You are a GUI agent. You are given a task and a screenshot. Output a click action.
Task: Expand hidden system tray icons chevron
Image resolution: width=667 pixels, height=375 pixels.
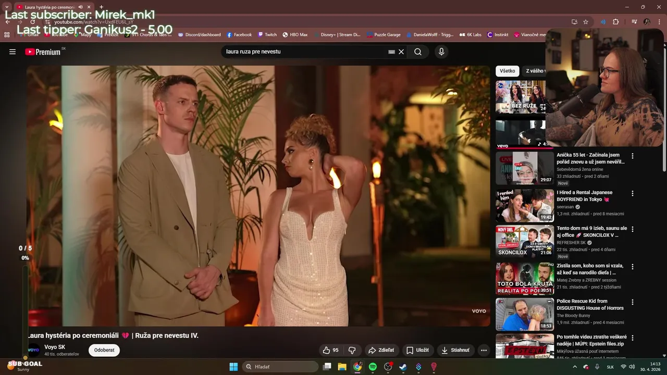tap(575, 367)
